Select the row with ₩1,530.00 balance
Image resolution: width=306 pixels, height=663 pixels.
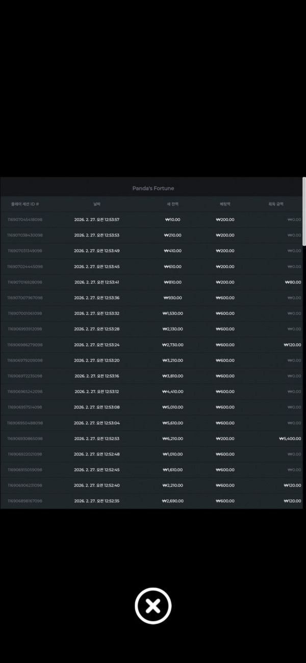(151, 313)
